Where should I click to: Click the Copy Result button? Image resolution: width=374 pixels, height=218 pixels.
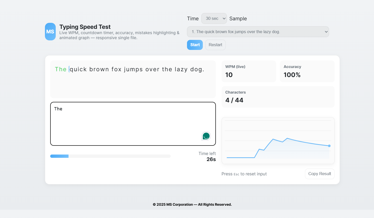coord(320,174)
